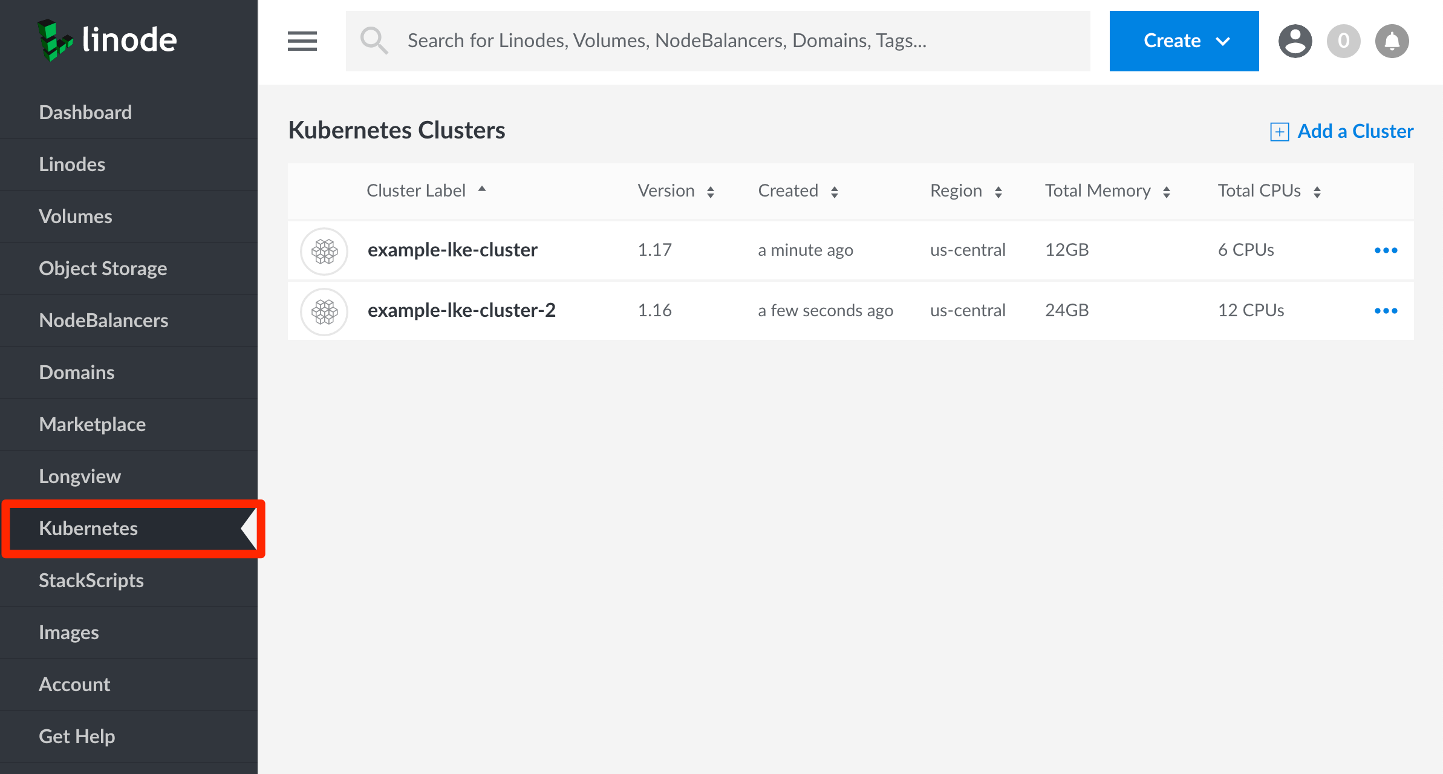The image size is (1443, 774).
Task: Open Object Storage sidebar item
Action: 103,268
